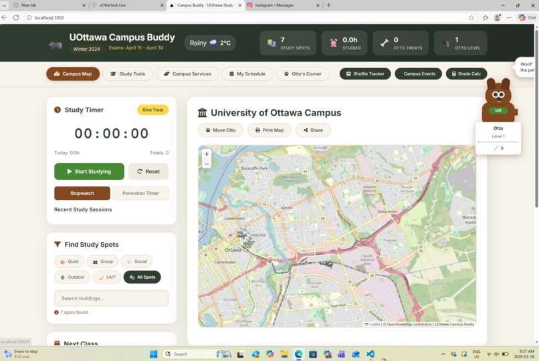Open a new browser tab
This screenshot has height=361, width=539.
click(x=328, y=5)
